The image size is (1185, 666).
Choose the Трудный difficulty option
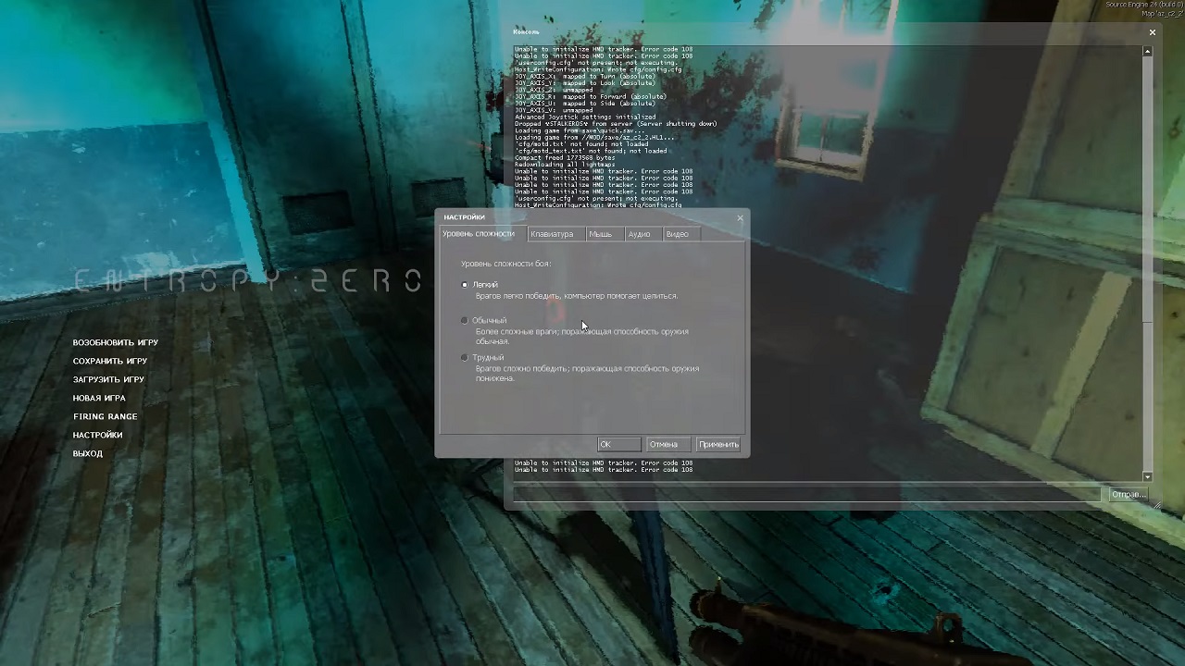tap(465, 358)
